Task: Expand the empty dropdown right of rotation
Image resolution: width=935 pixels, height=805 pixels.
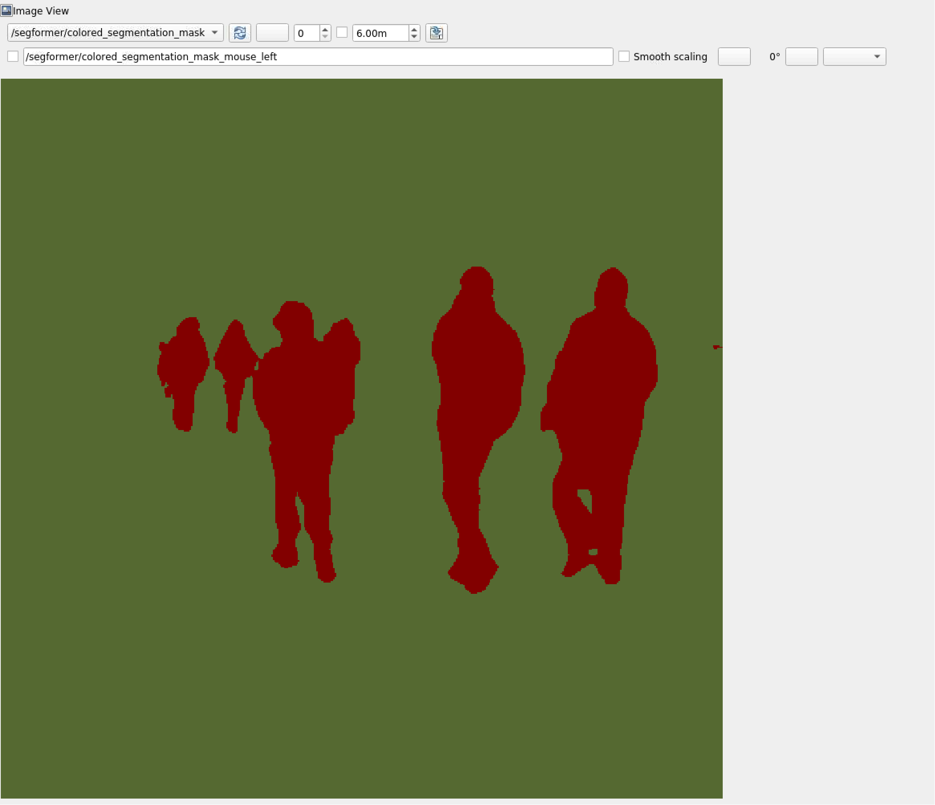Action: point(854,57)
